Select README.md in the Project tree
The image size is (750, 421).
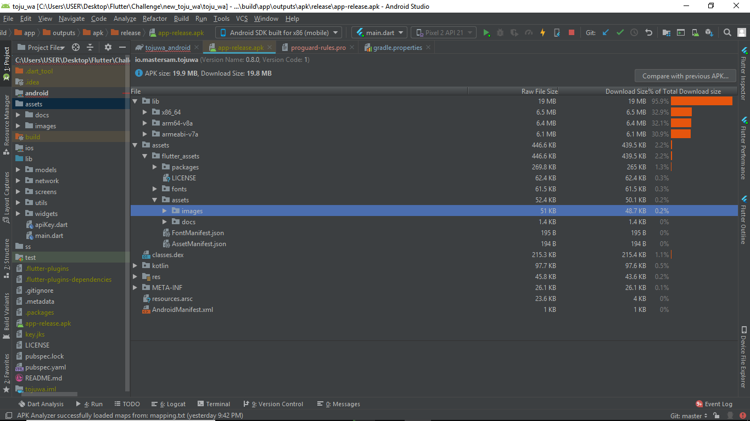[43, 378]
